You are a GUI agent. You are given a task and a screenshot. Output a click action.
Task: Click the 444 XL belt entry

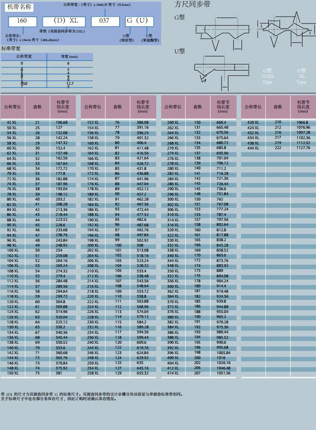coord(253,148)
